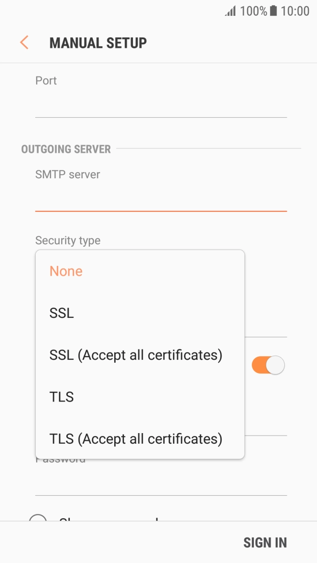317x563 pixels.
Task: Turn off the orange toggle switch
Action: [268, 365]
